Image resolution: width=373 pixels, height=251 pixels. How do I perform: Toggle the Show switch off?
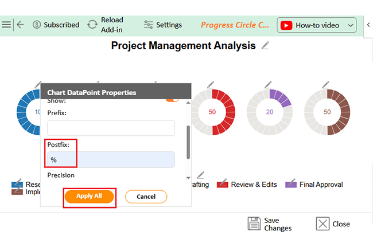click(x=172, y=100)
